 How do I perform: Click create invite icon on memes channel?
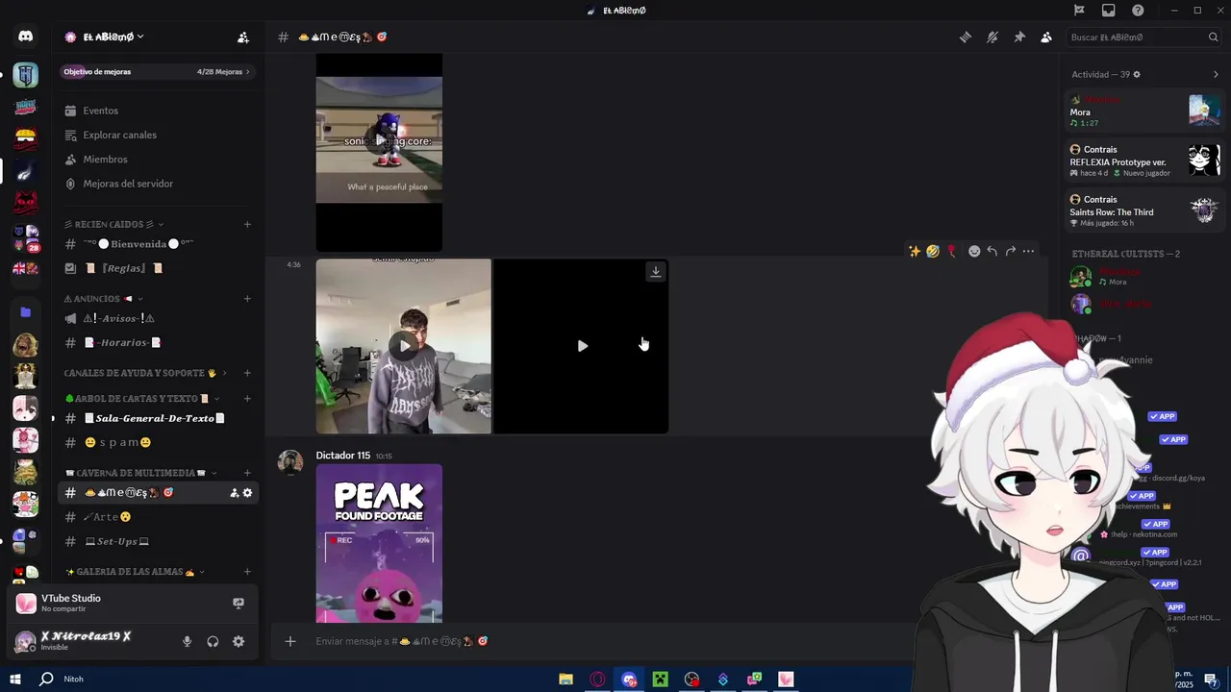pyautogui.click(x=234, y=493)
